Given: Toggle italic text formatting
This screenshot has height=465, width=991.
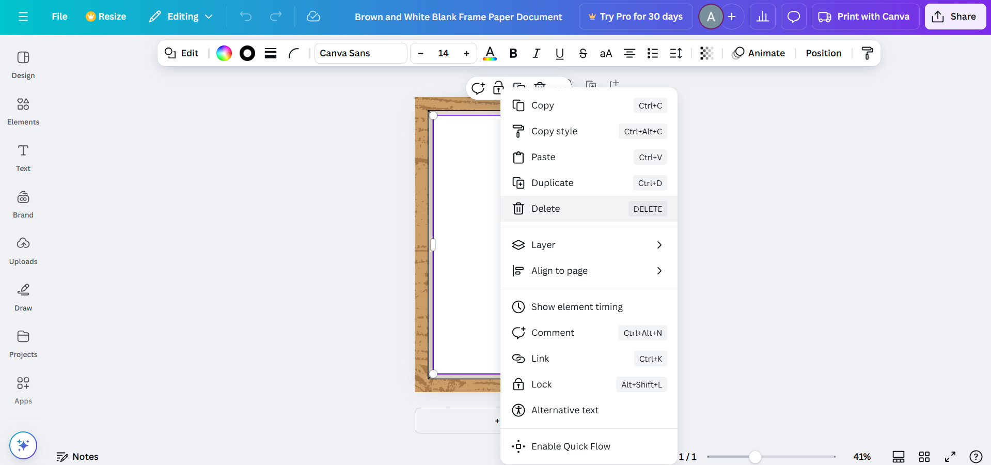Looking at the screenshot, I should [x=536, y=53].
